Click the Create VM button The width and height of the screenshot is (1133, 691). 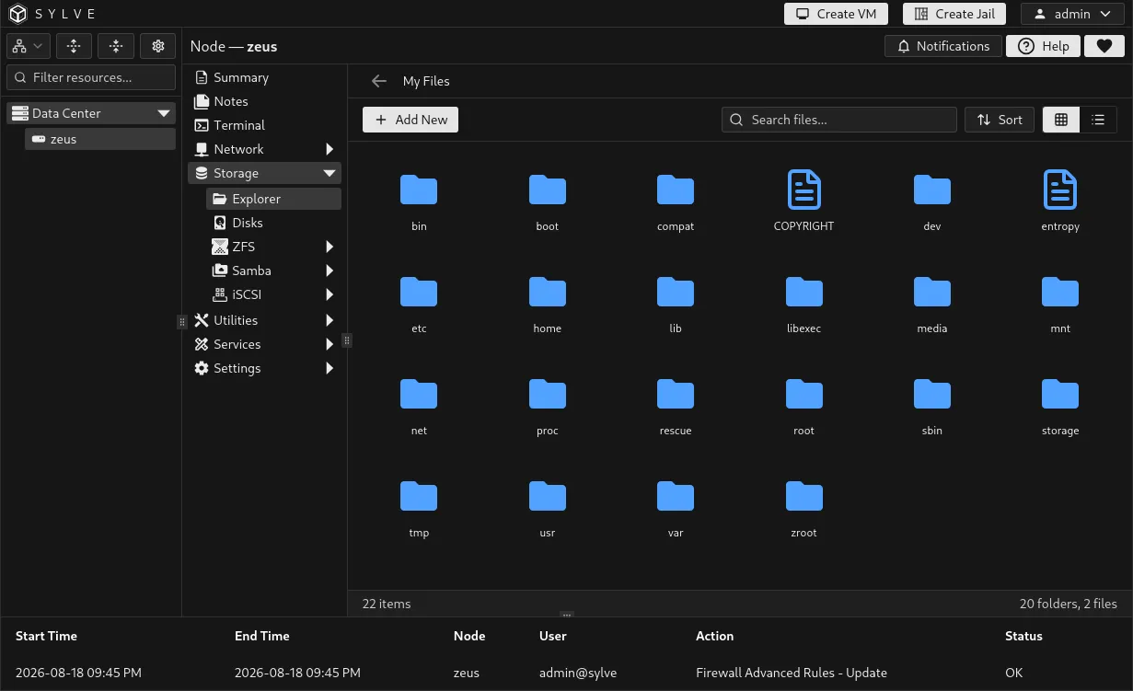pos(836,14)
